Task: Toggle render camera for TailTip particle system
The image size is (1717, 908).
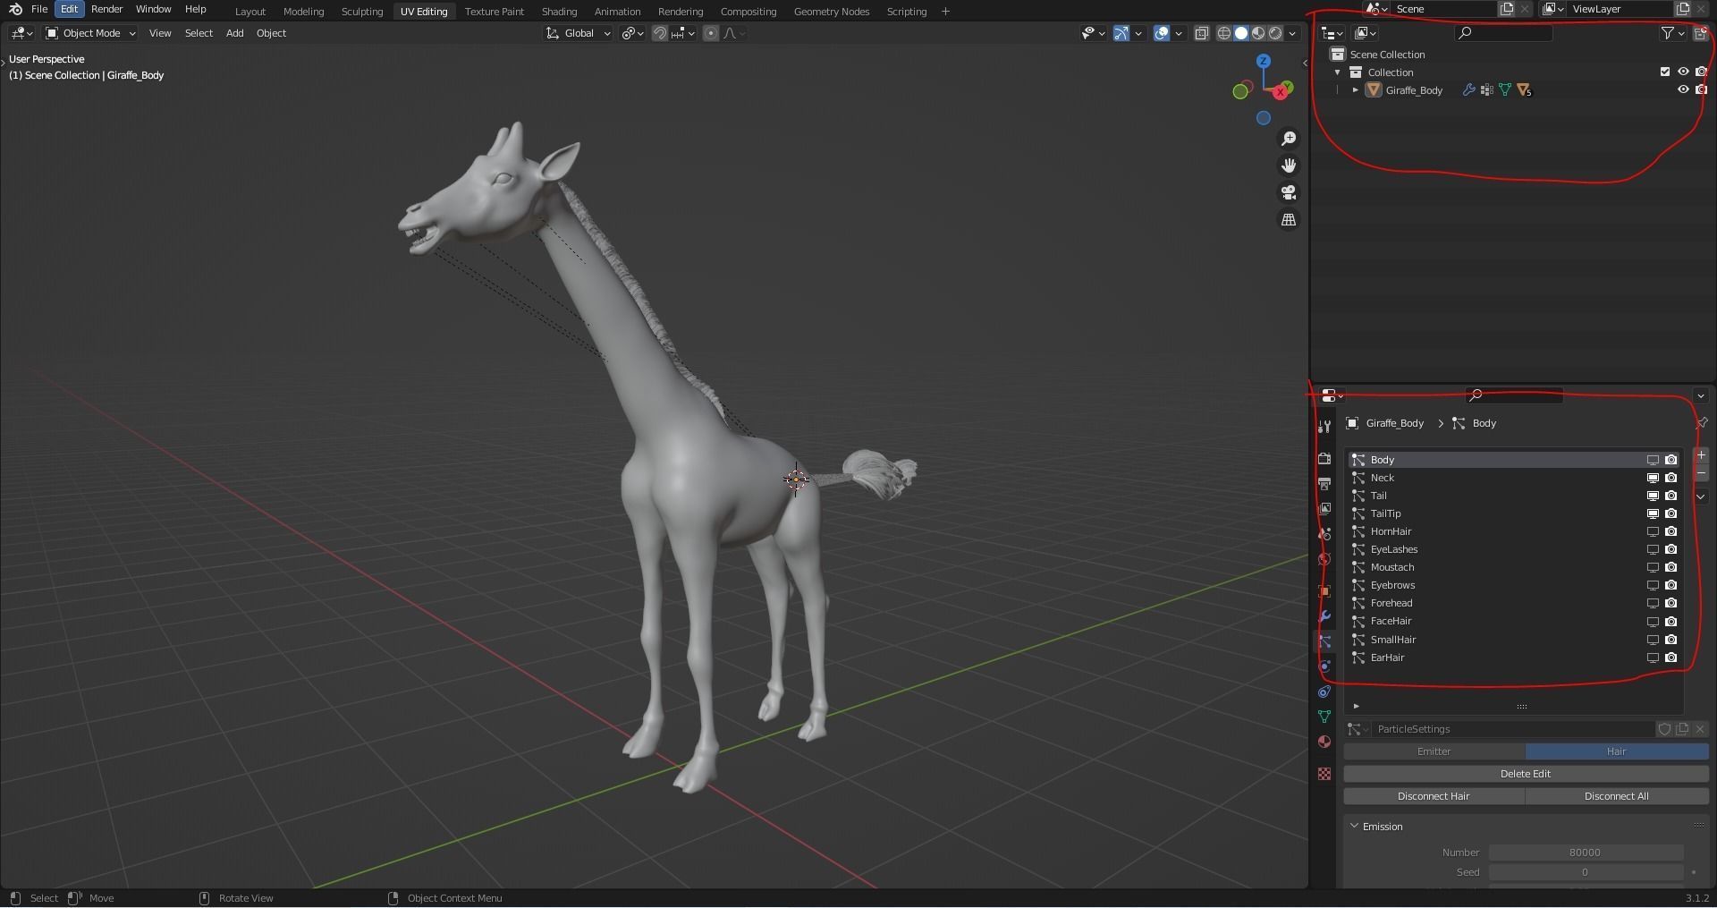Action: pyautogui.click(x=1670, y=513)
